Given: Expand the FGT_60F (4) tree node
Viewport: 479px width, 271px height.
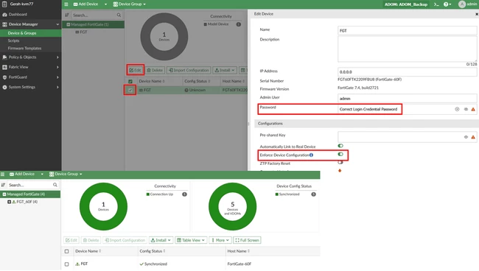Looking at the screenshot, I should tap(9, 202).
